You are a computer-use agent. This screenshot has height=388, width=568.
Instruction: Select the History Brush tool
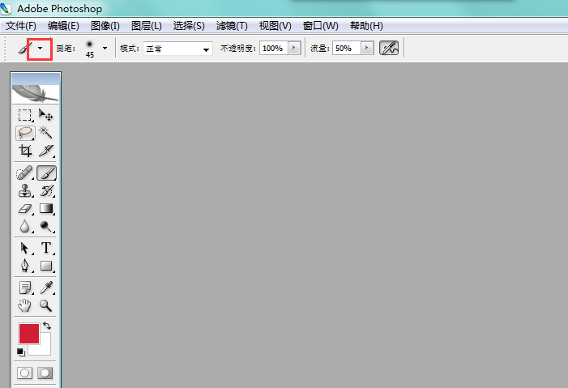coord(46,190)
